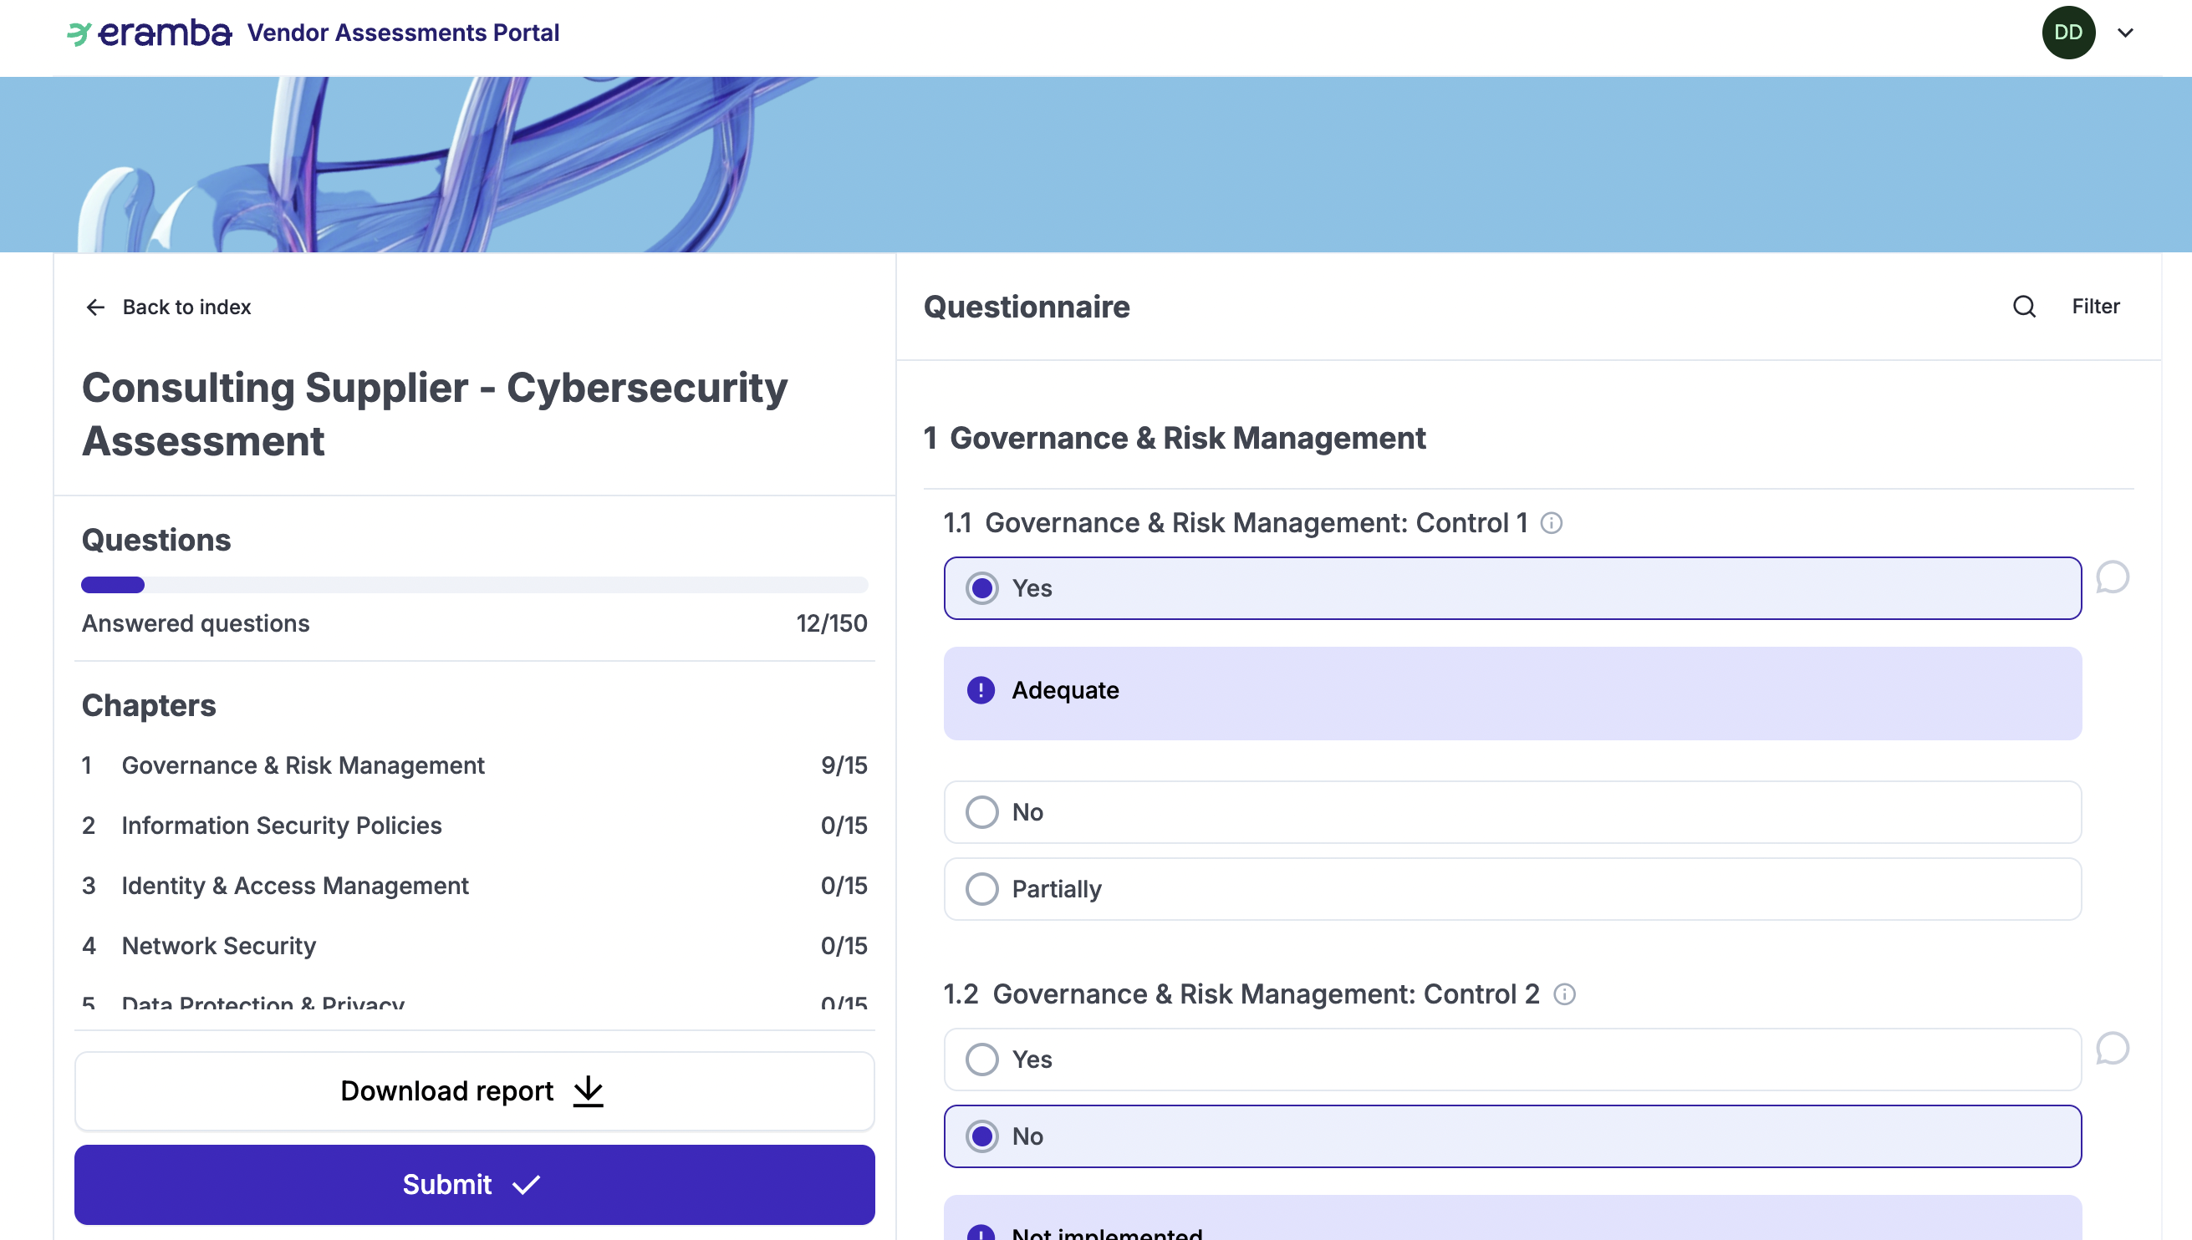Viewport: 2192px width, 1240px height.
Task: Click the Download report button
Action: (x=474, y=1091)
